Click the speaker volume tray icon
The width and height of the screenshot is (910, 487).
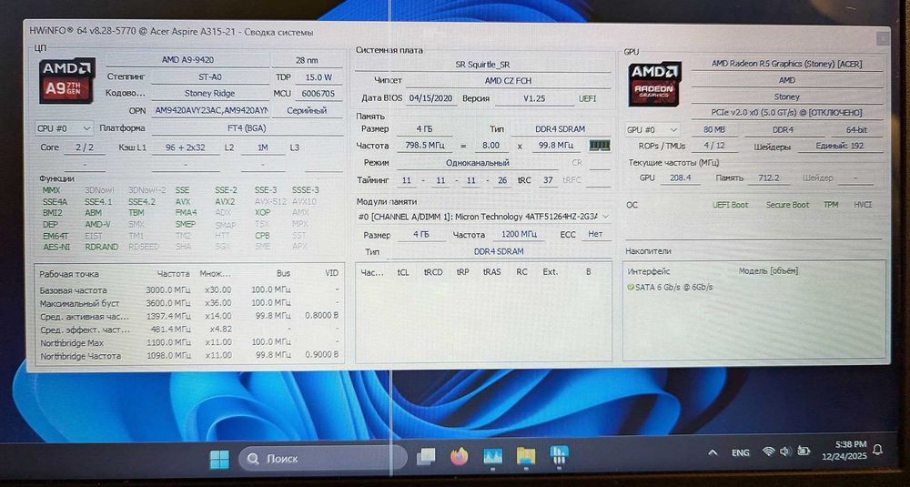[786, 451]
